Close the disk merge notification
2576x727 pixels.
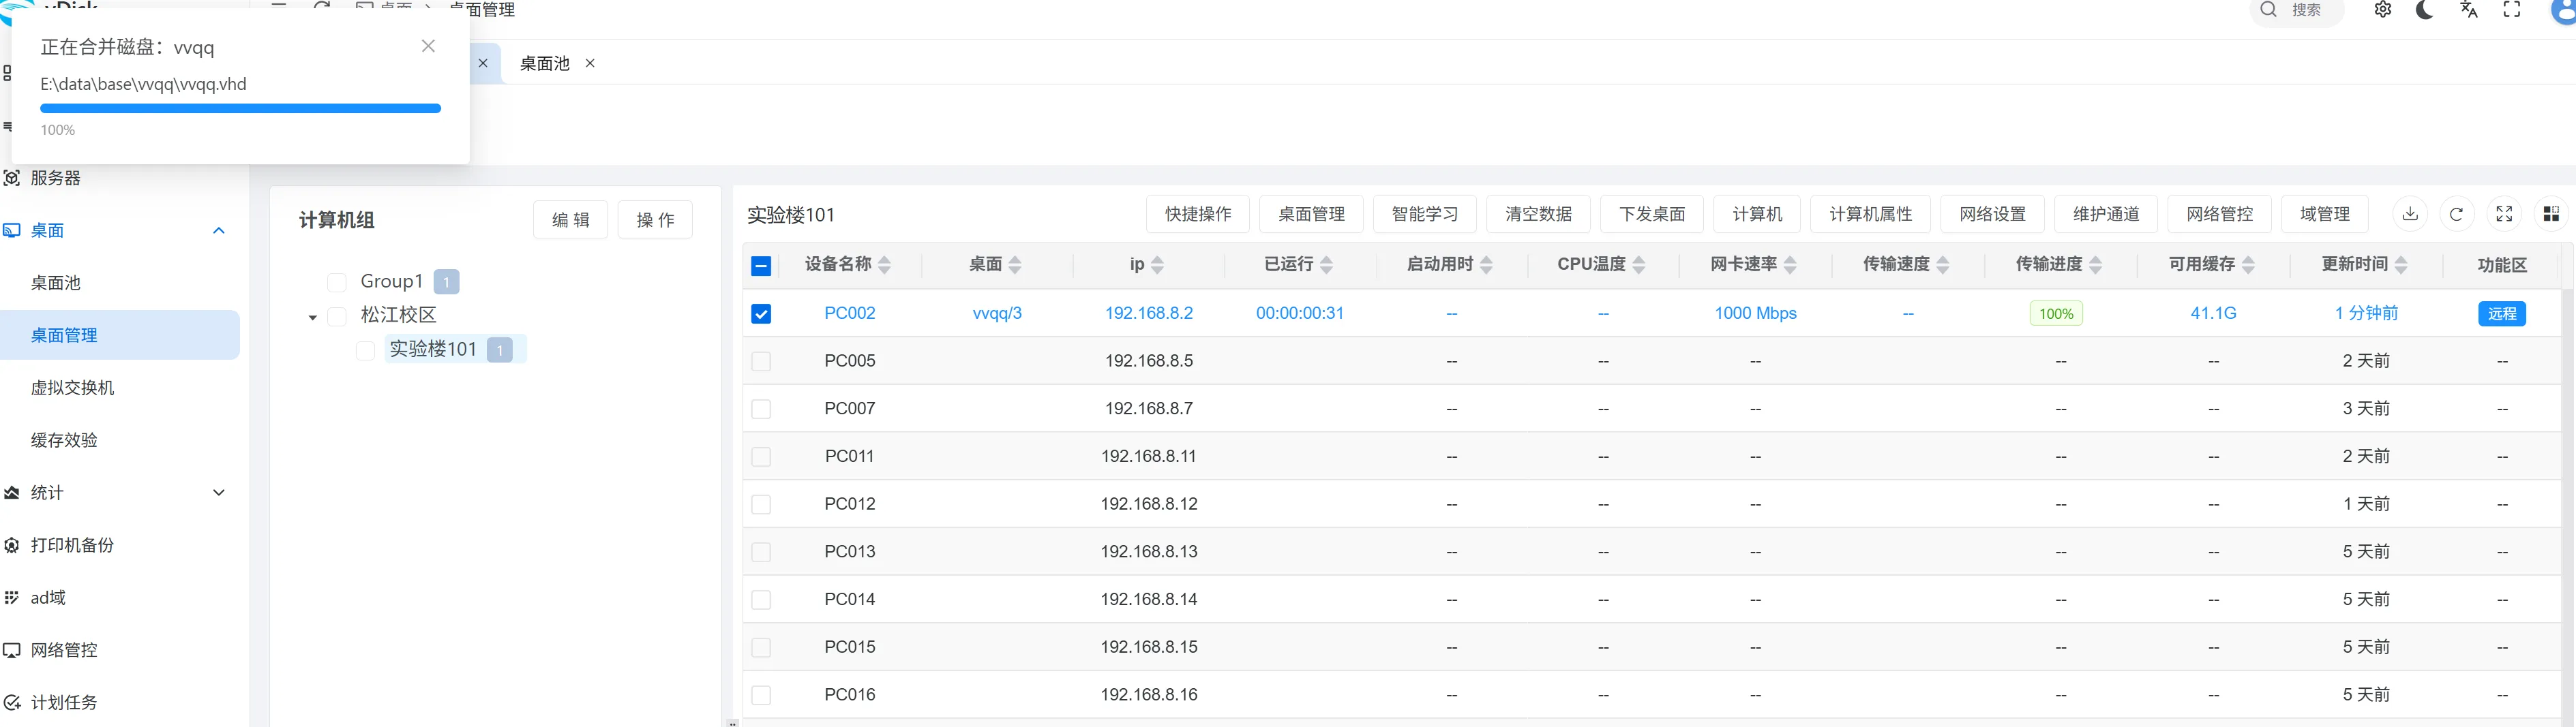tap(428, 46)
